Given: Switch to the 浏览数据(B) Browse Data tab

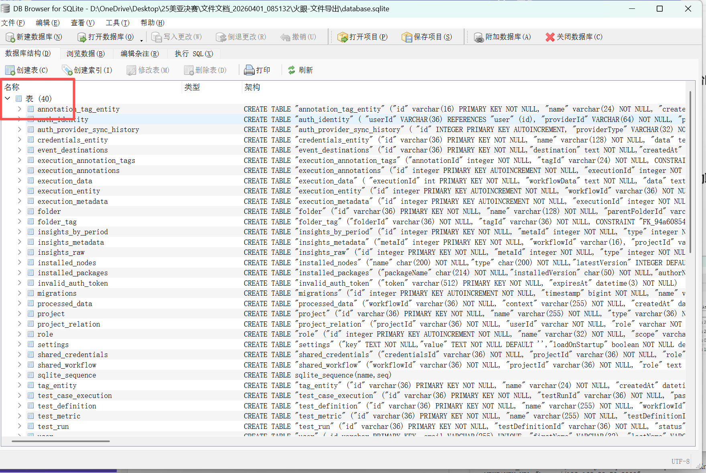Looking at the screenshot, I should click(x=85, y=54).
